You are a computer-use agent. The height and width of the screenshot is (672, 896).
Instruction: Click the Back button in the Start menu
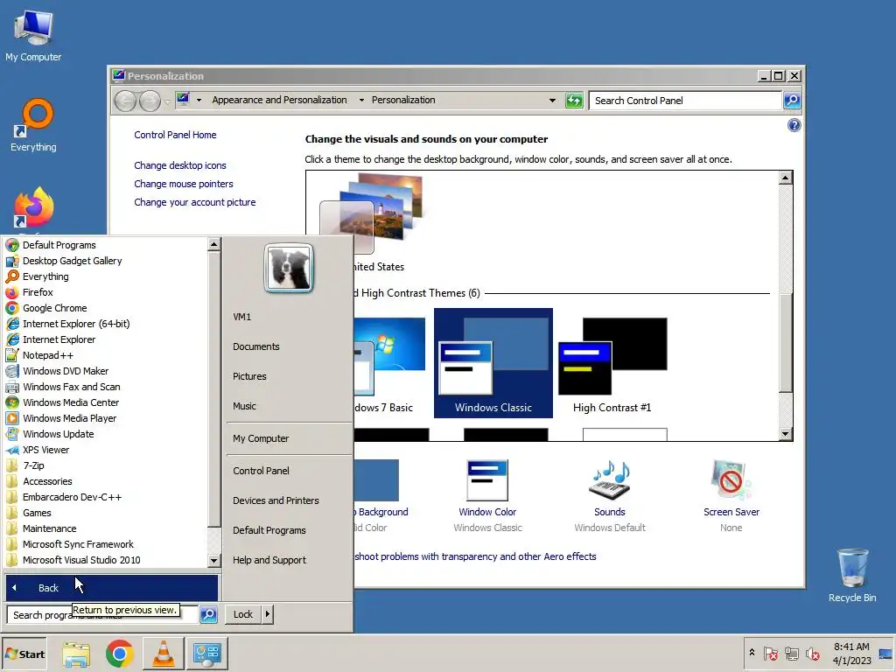click(111, 587)
